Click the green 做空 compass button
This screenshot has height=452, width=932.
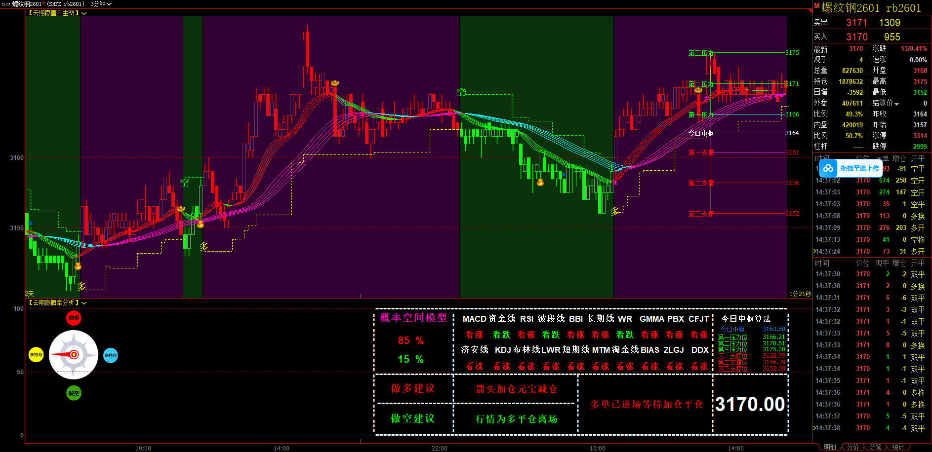click(74, 393)
